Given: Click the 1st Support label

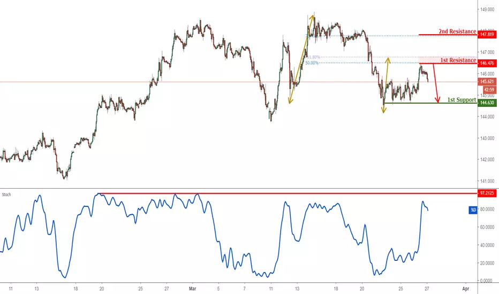Looking at the screenshot, I should pos(462,100).
